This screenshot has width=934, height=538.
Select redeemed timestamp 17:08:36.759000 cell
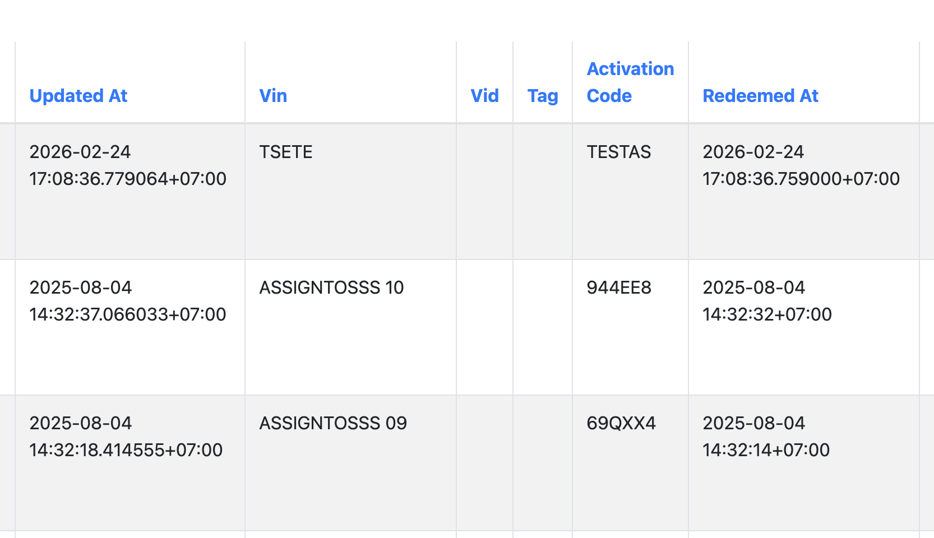(x=801, y=165)
